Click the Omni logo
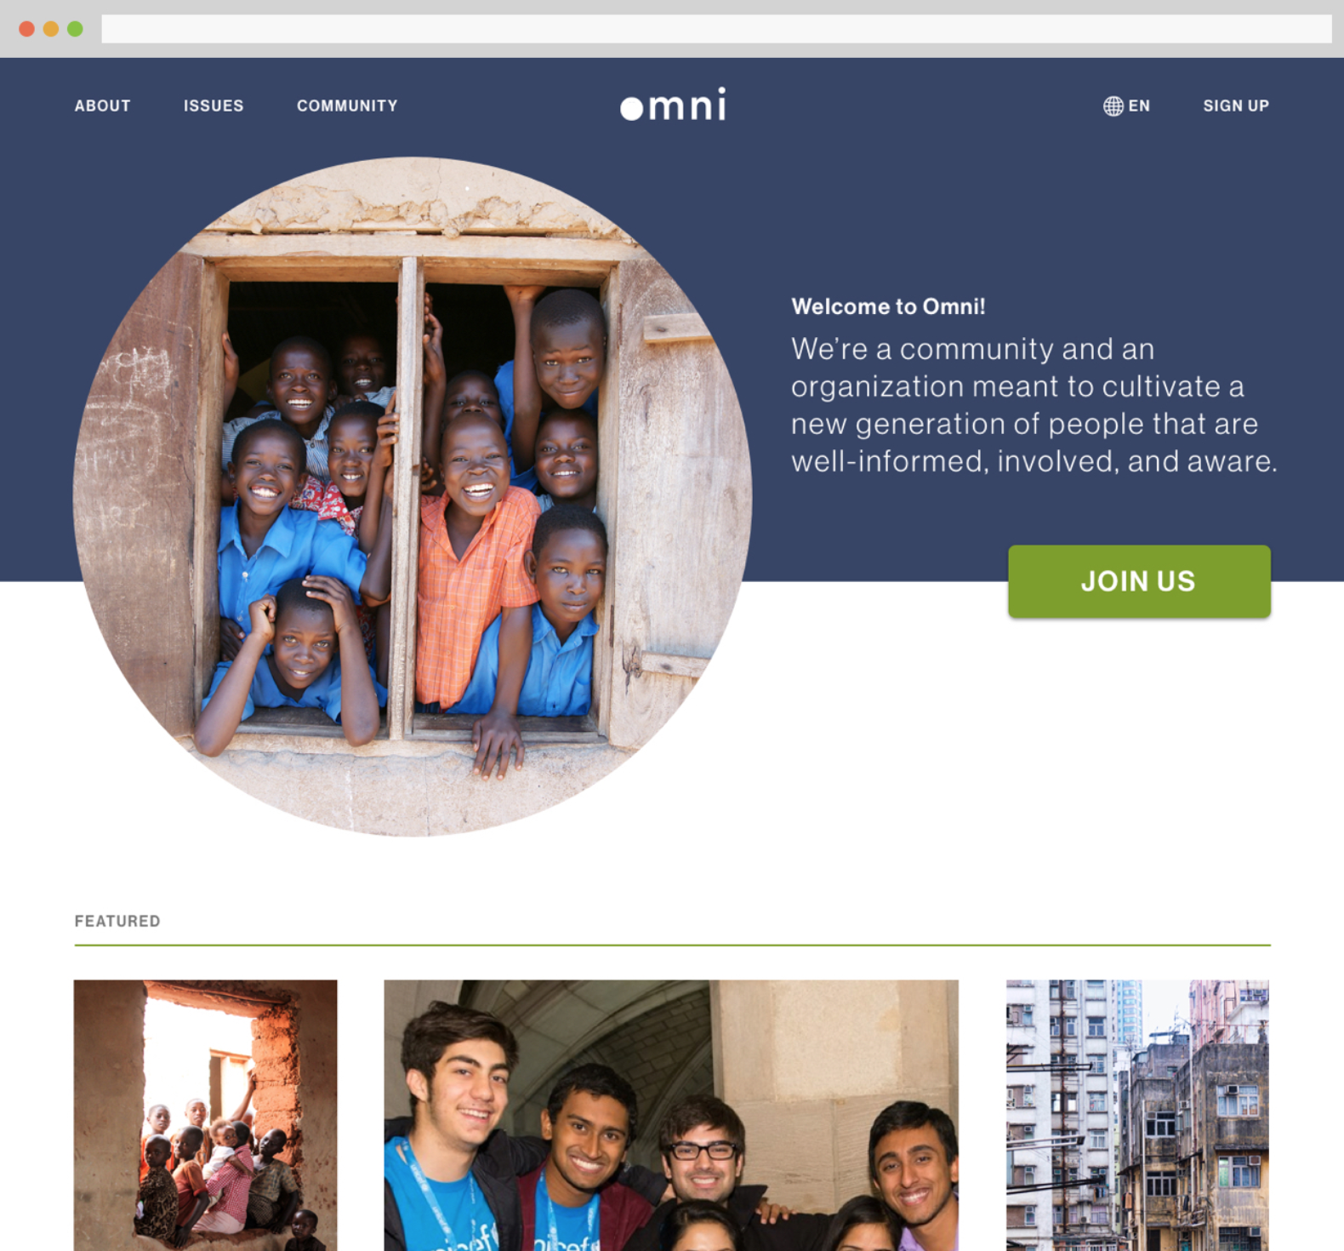 click(673, 105)
